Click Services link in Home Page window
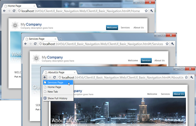This screenshot has width=196, height=126. point(125,28)
